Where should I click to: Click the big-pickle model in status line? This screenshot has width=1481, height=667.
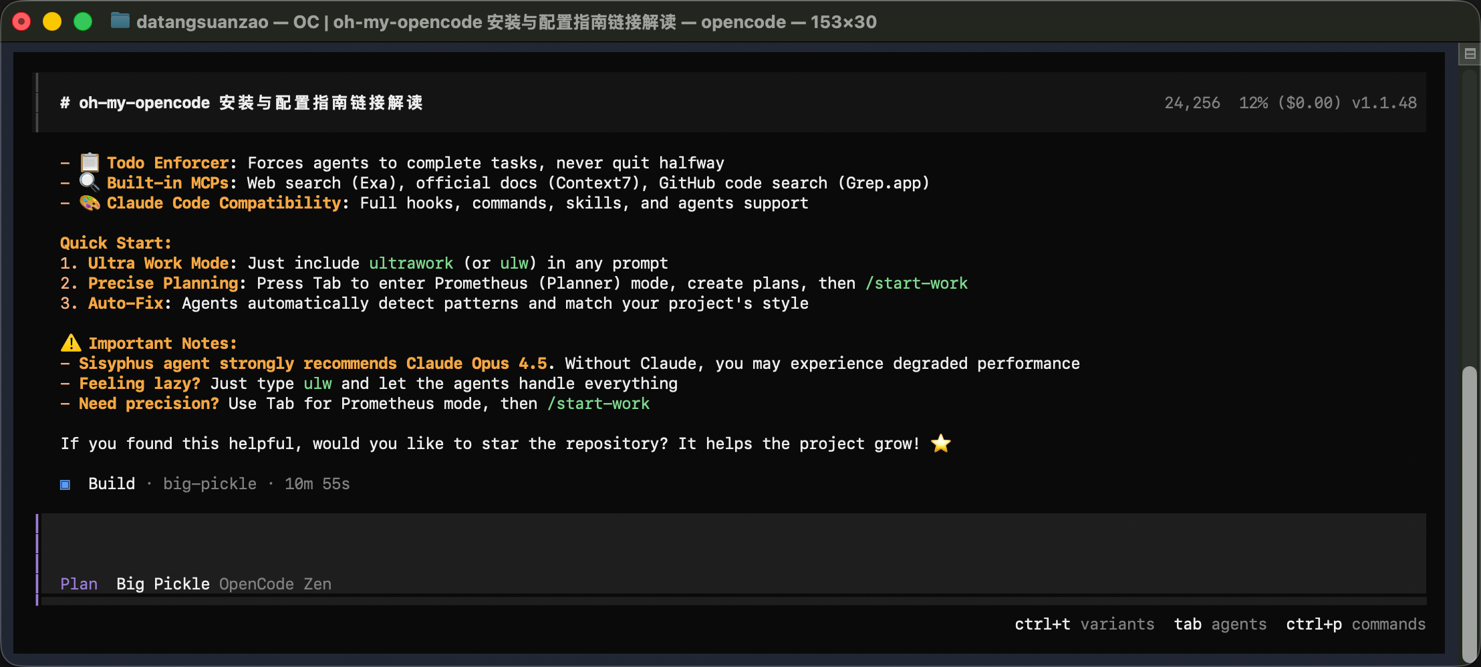tap(210, 484)
